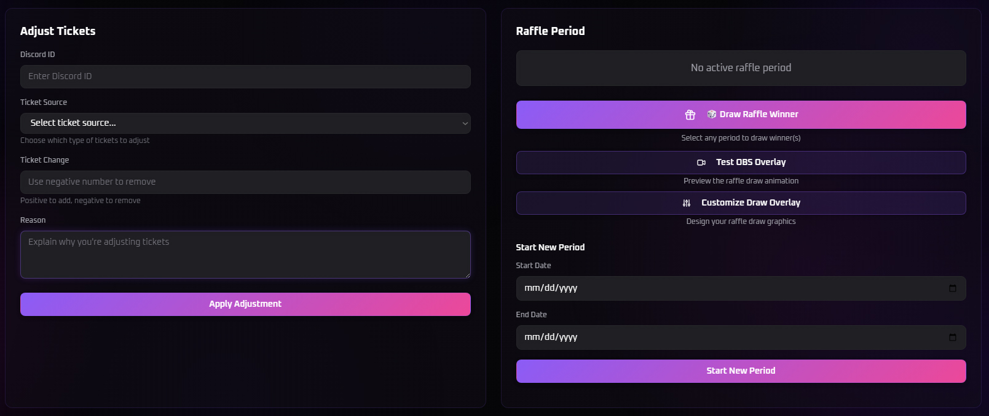The height and width of the screenshot is (416, 989).
Task: Click the gift icon on Draw Raffle Winner
Action: [690, 114]
